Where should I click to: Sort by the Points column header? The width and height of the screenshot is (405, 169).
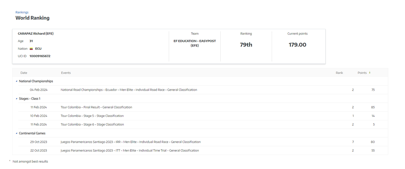click(x=362, y=73)
